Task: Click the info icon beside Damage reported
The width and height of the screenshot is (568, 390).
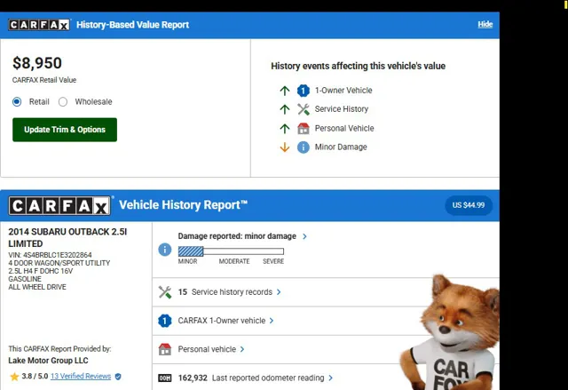Action: pyautogui.click(x=165, y=250)
